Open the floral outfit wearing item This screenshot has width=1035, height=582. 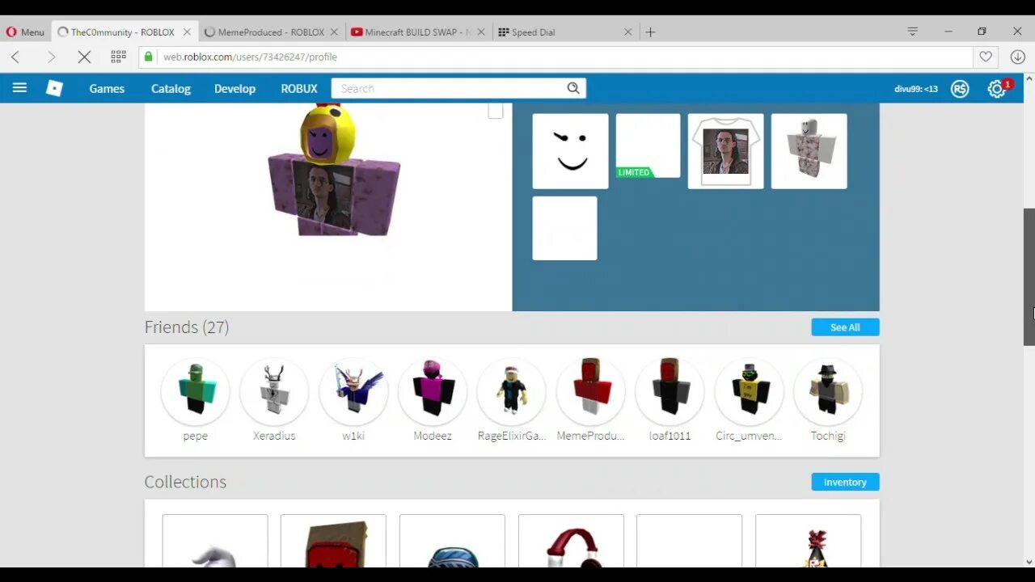pyautogui.click(x=809, y=151)
